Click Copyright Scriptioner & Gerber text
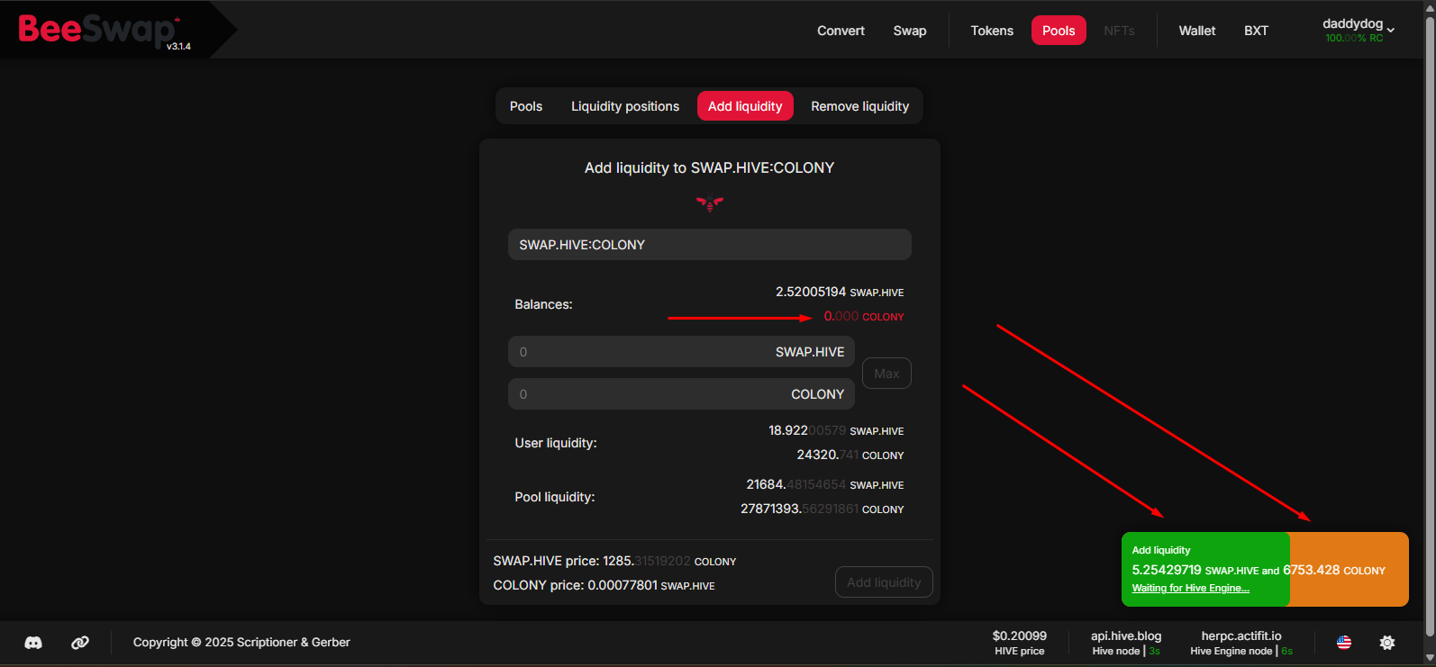1436x667 pixels. tap(241, 642)
